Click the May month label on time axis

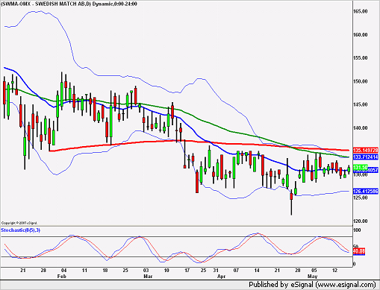[x=312, y=277]
